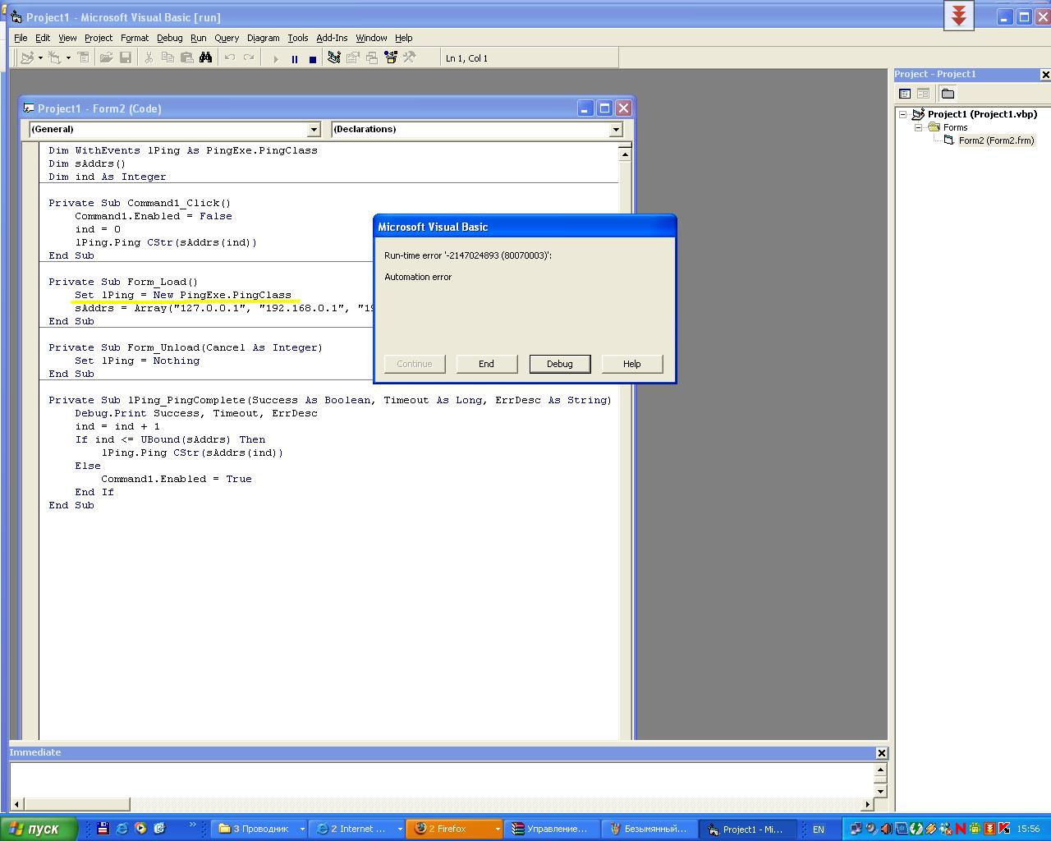This screenshot has width=1051, height=841.
Task: Open the Edit menu
Action: point(43,38)
